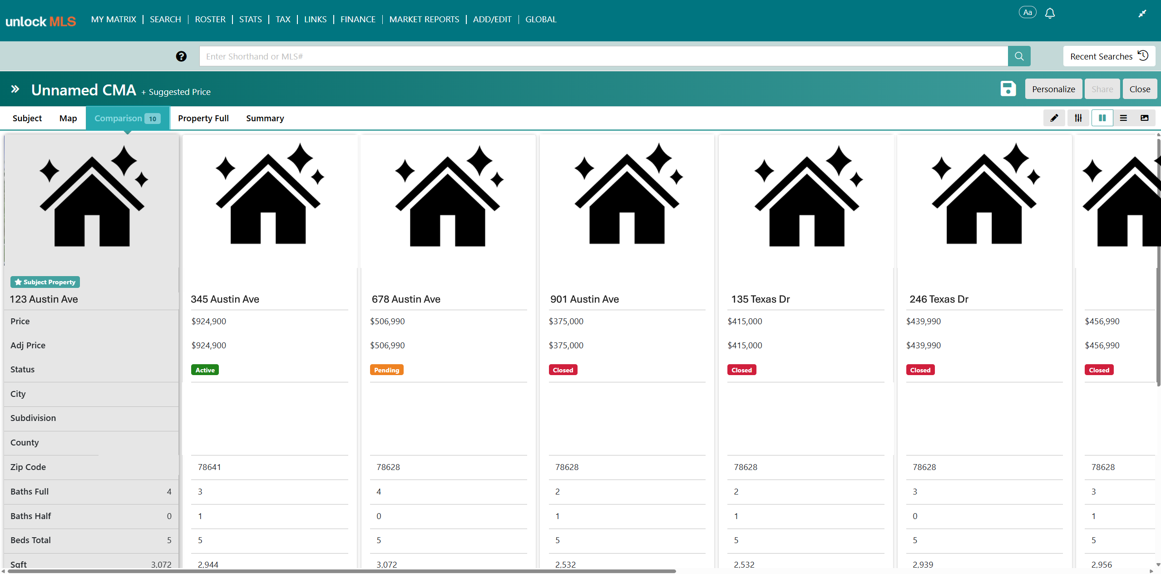Image resolution: width=1161 pixels, height=574 pixels.
Task: Open LINKS menu
Action: (x=316, y=19)
